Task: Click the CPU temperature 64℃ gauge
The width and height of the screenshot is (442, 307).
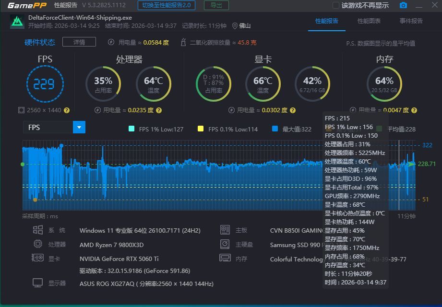Action: (x=154, y=84)
